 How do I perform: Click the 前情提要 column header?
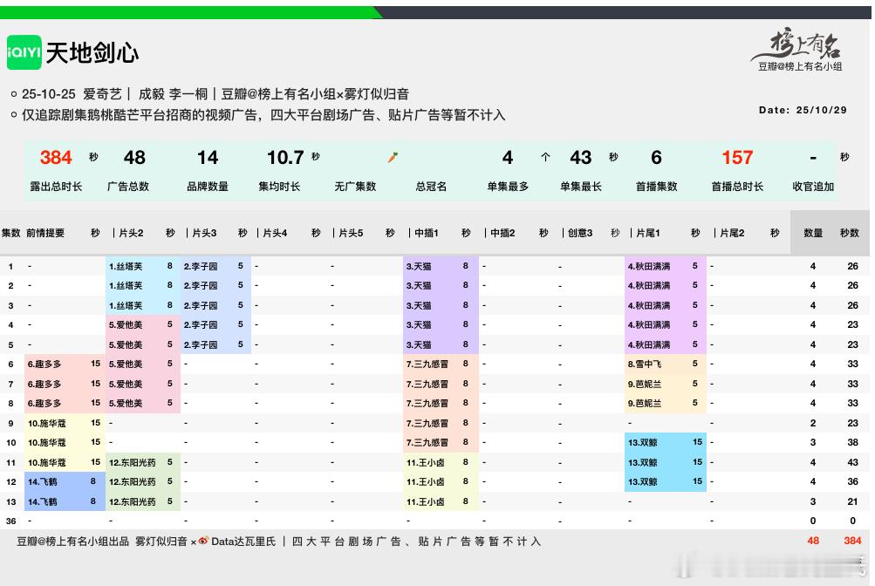pos(45,233)
